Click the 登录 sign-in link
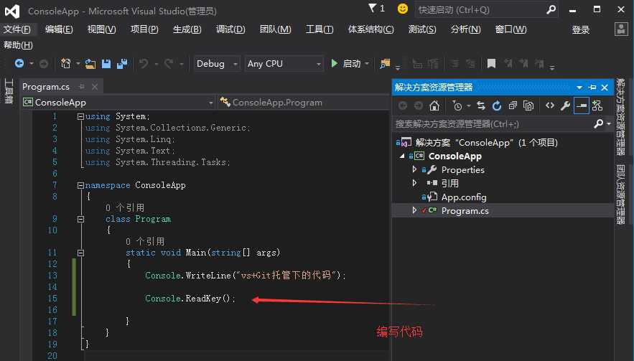Screen dimensions: 634x361 pos(581,29)
